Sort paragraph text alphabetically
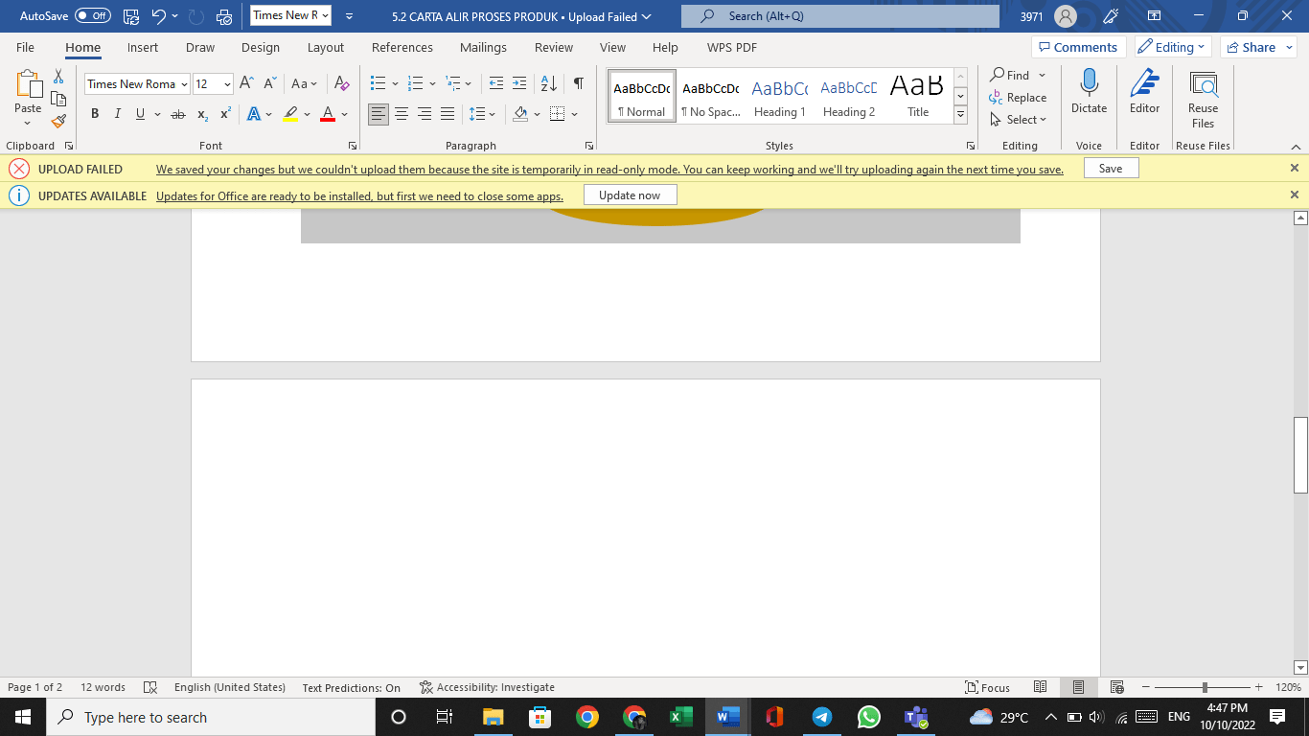The height and width of the screenshot is (736, 1309). pos(549,83)
